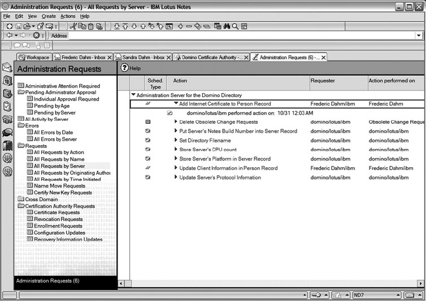Click the Copy toolbar icon

tap(82, 27)
